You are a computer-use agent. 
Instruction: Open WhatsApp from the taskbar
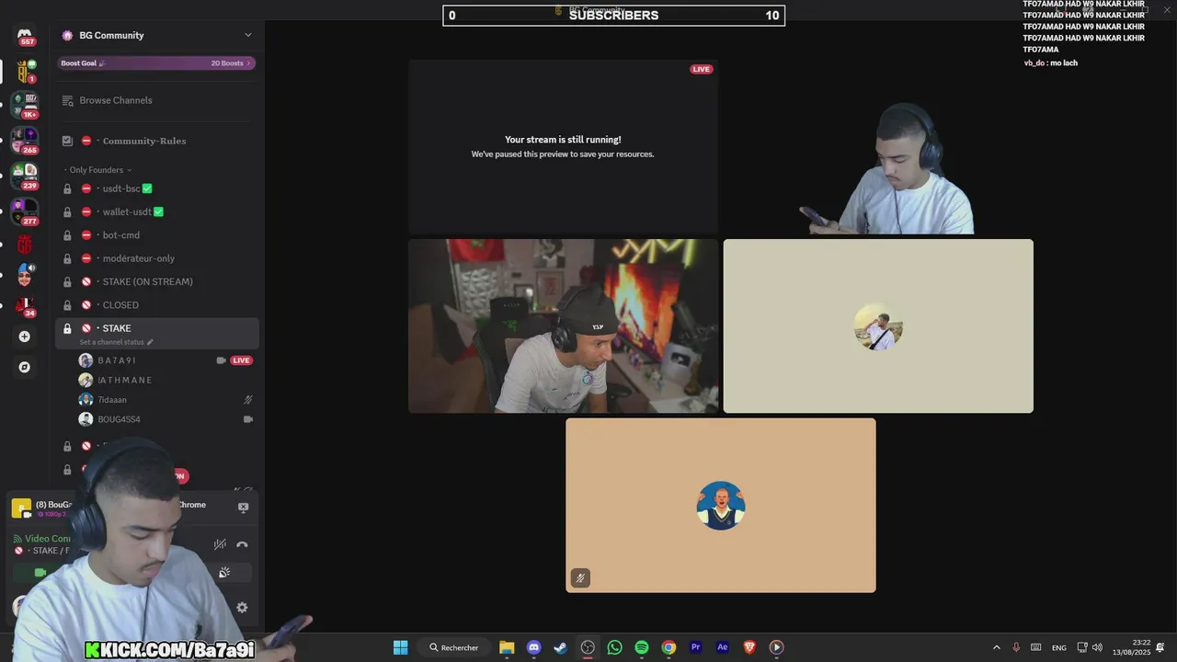(x=615, y=647)
